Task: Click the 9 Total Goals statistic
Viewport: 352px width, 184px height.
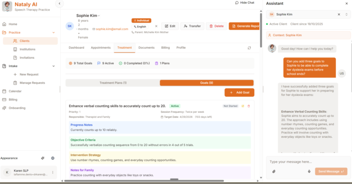Action: [80, 63]
